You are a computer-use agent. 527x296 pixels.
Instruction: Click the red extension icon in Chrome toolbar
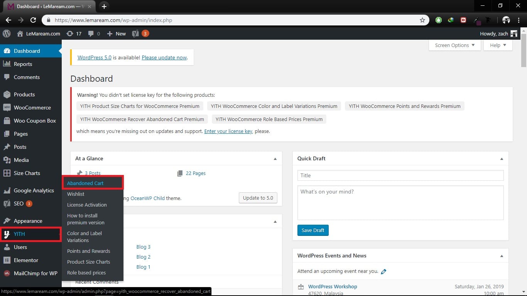coord(463,20)
